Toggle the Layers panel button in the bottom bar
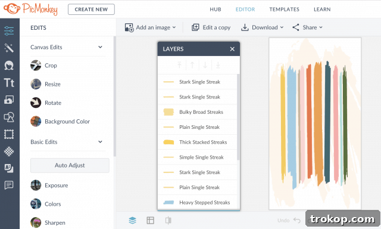The width and height of the screenshot is (381, 229). coord(132,220)
